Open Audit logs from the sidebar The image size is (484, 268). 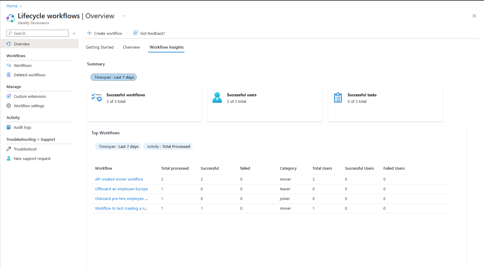coord(22,127)
